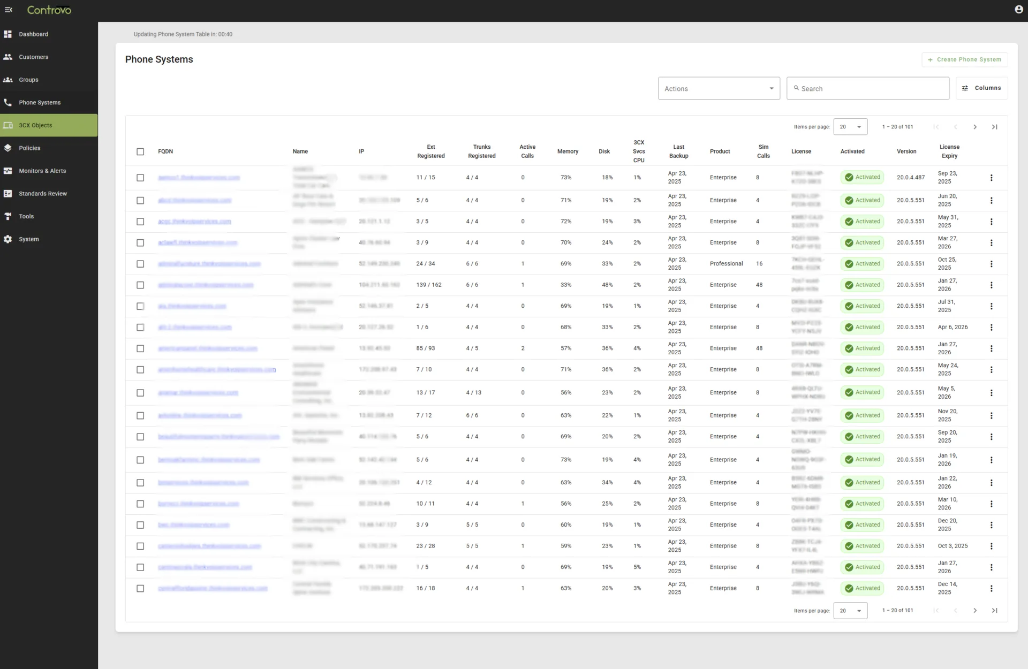This screenshot has height=669, width=1028.
Task: Click inside the Search field
Action: tap(867, 88)
